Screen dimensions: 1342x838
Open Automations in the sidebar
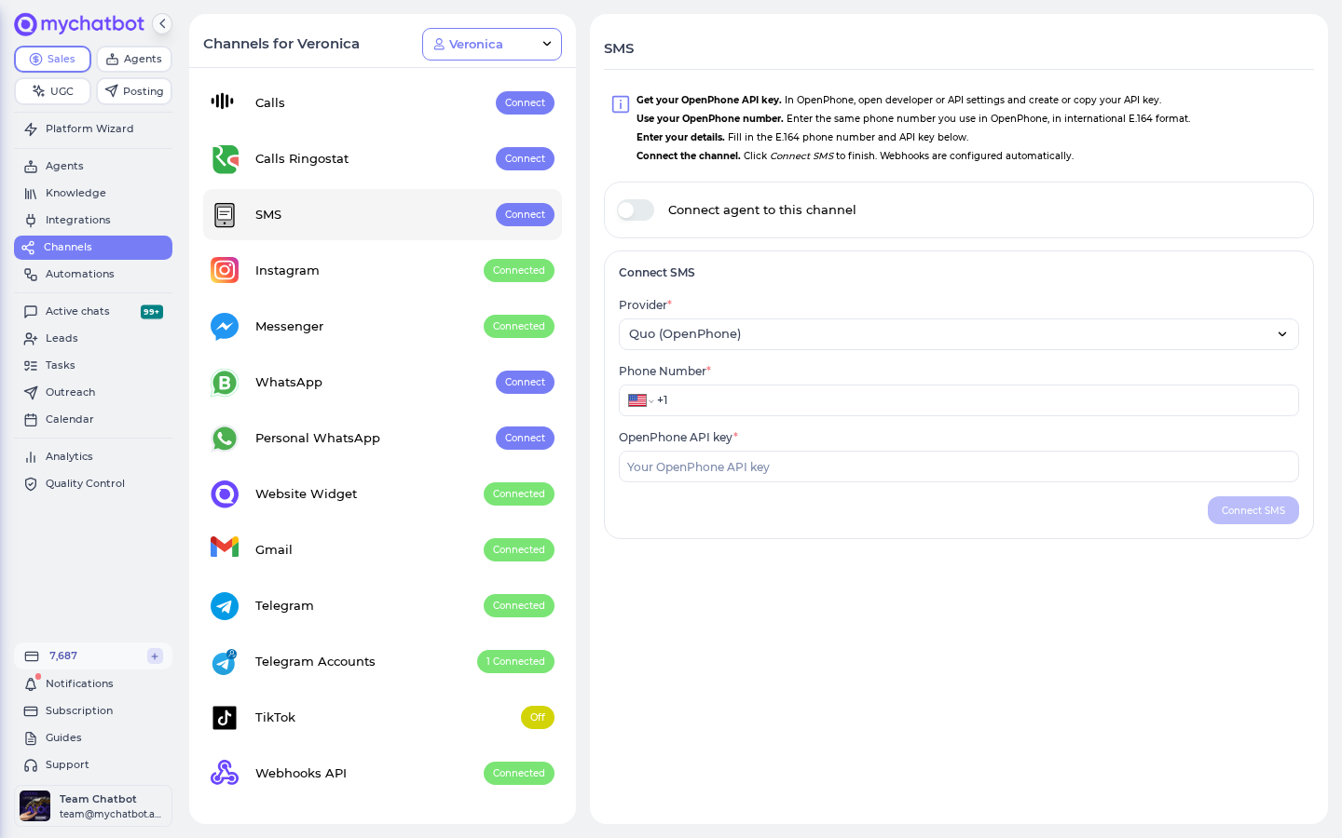click(93, 275)
